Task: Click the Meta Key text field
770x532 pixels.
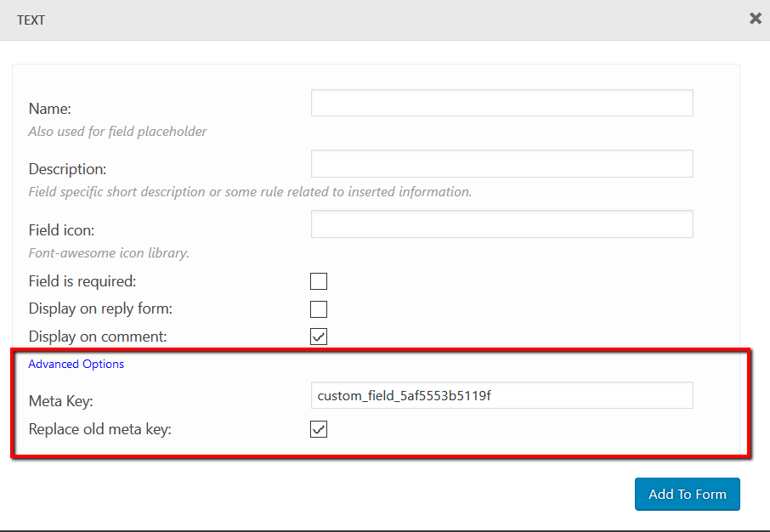Action: coord(501,395)
